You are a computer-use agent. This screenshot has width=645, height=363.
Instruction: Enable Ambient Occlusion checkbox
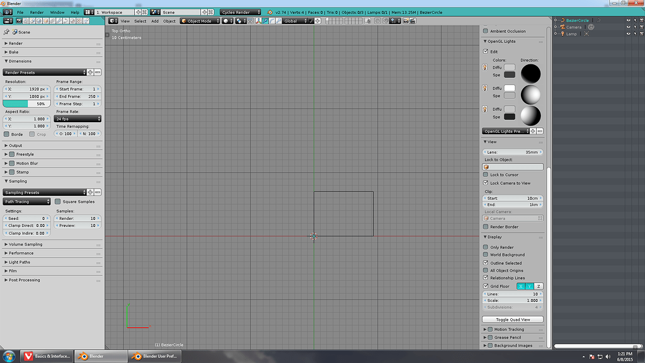click(486, 31)
